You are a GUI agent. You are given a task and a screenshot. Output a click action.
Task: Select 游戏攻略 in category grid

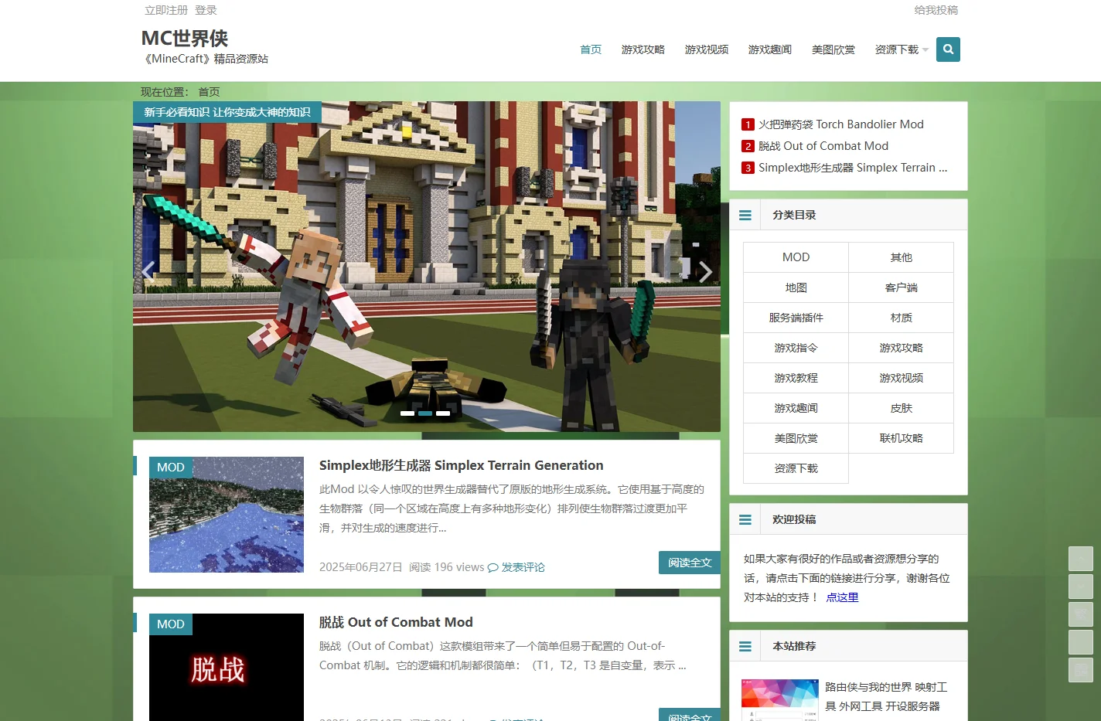(x=901, y=348)
